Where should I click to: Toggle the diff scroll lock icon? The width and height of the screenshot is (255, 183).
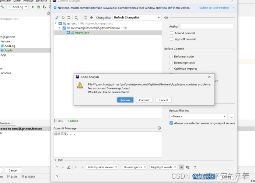[182, 167]
